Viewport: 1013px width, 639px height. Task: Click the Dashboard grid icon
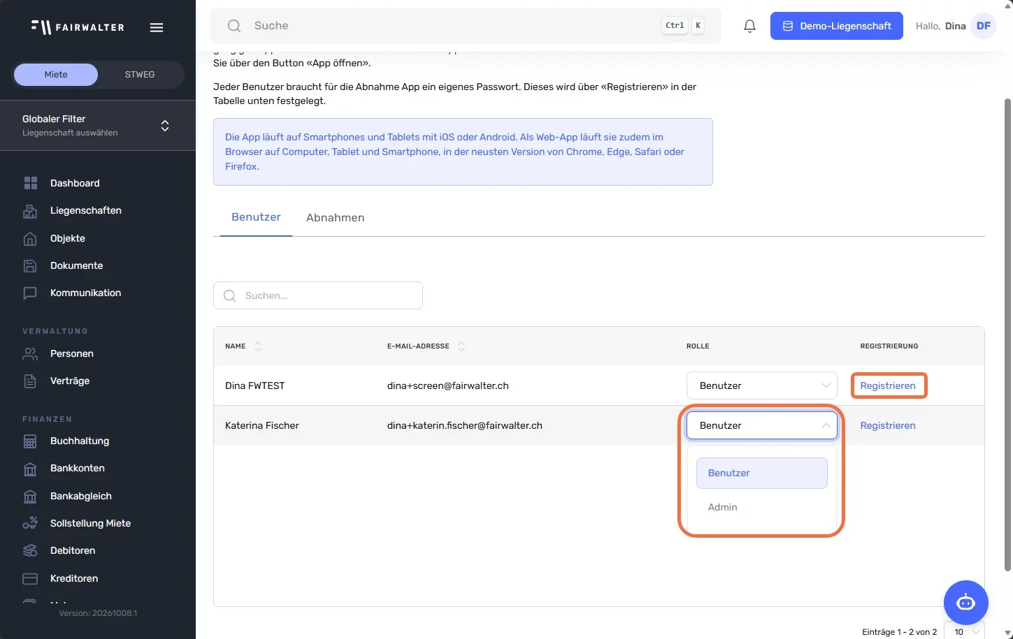(30, 183)
